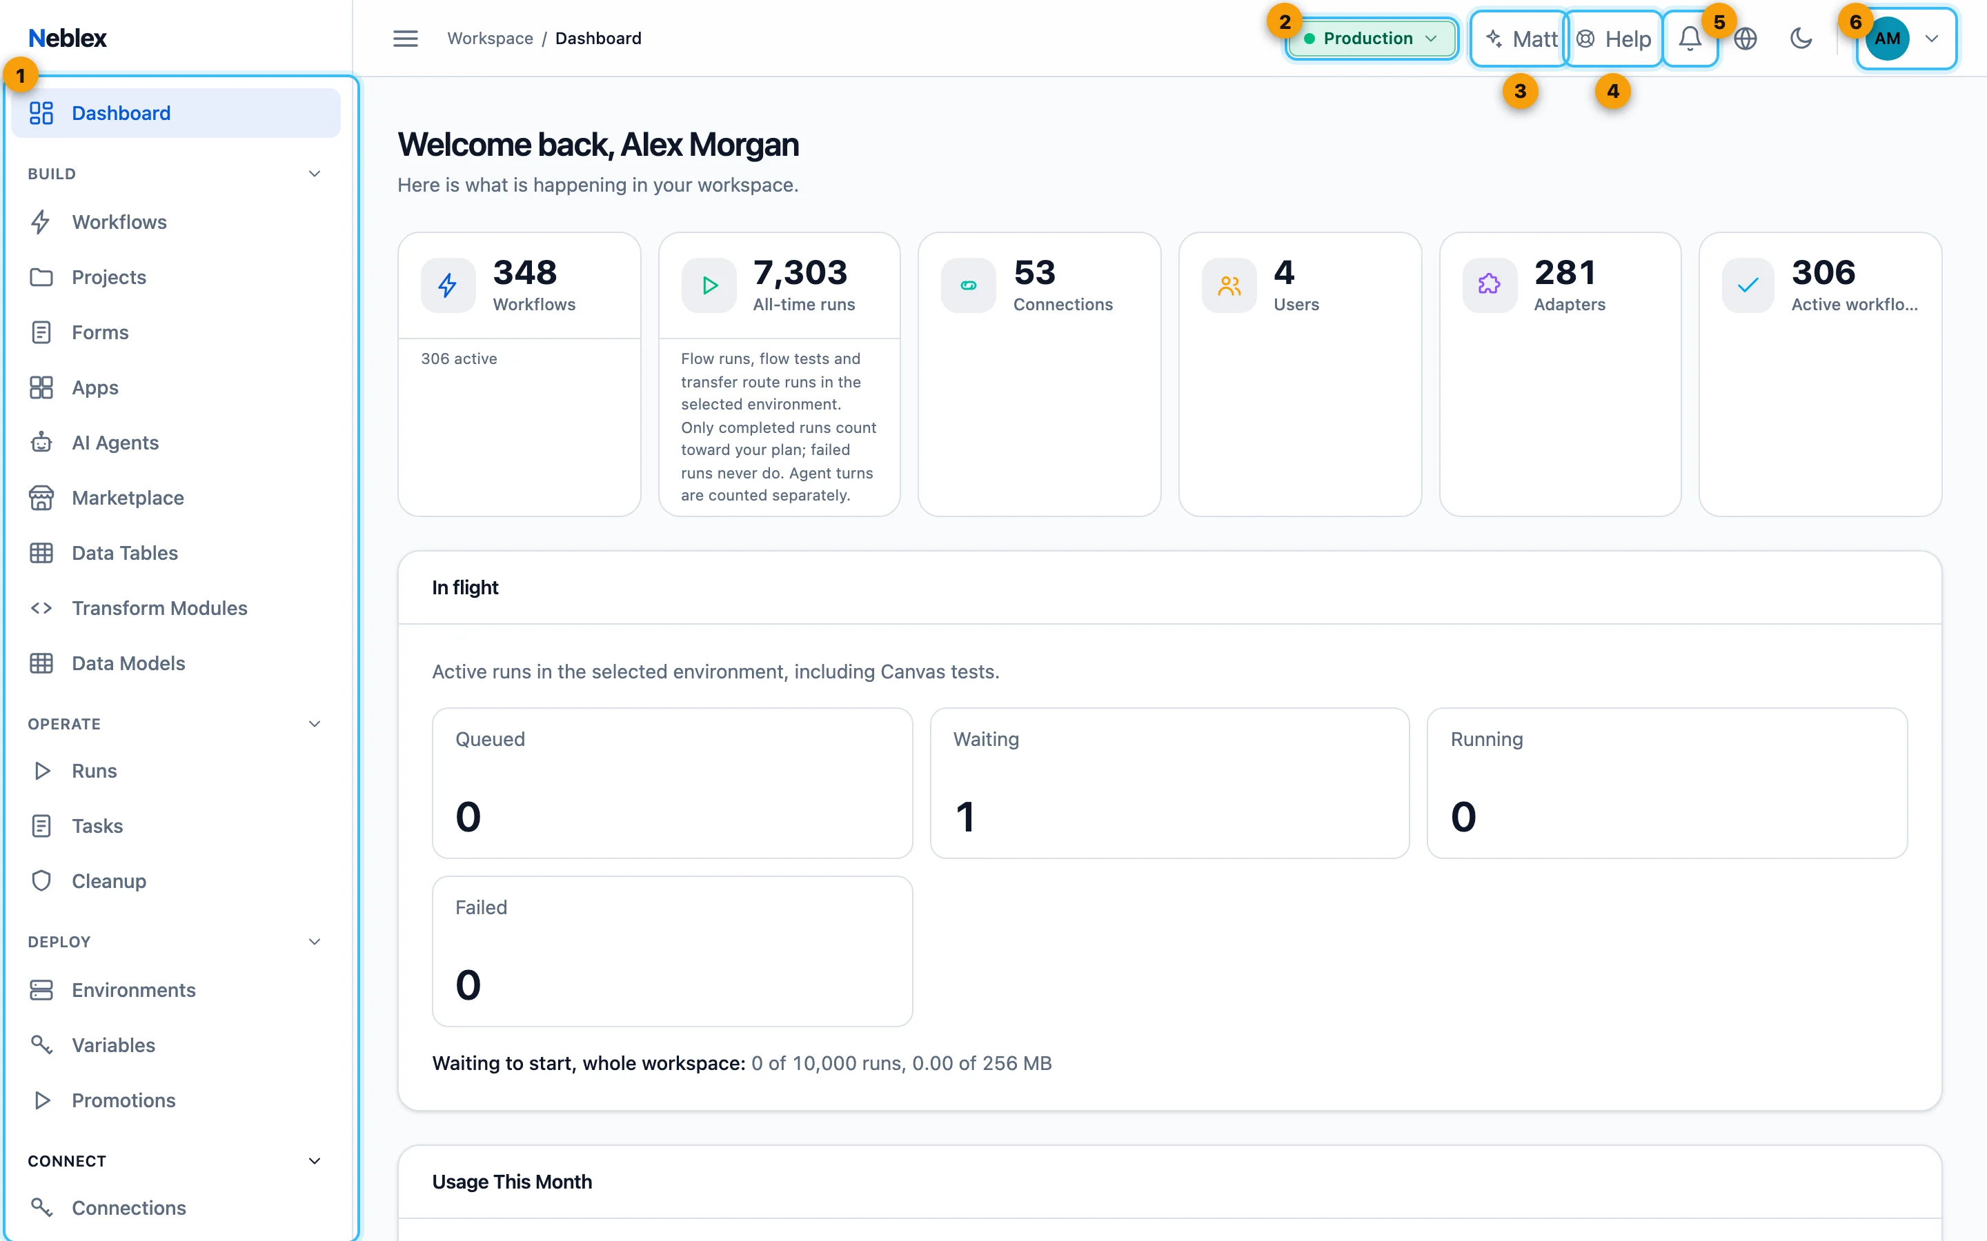The width and height of the screenshot is (1987, 1241).
Task: Click the Workspace breadcrumb link
Action: (x=490, y=39)
